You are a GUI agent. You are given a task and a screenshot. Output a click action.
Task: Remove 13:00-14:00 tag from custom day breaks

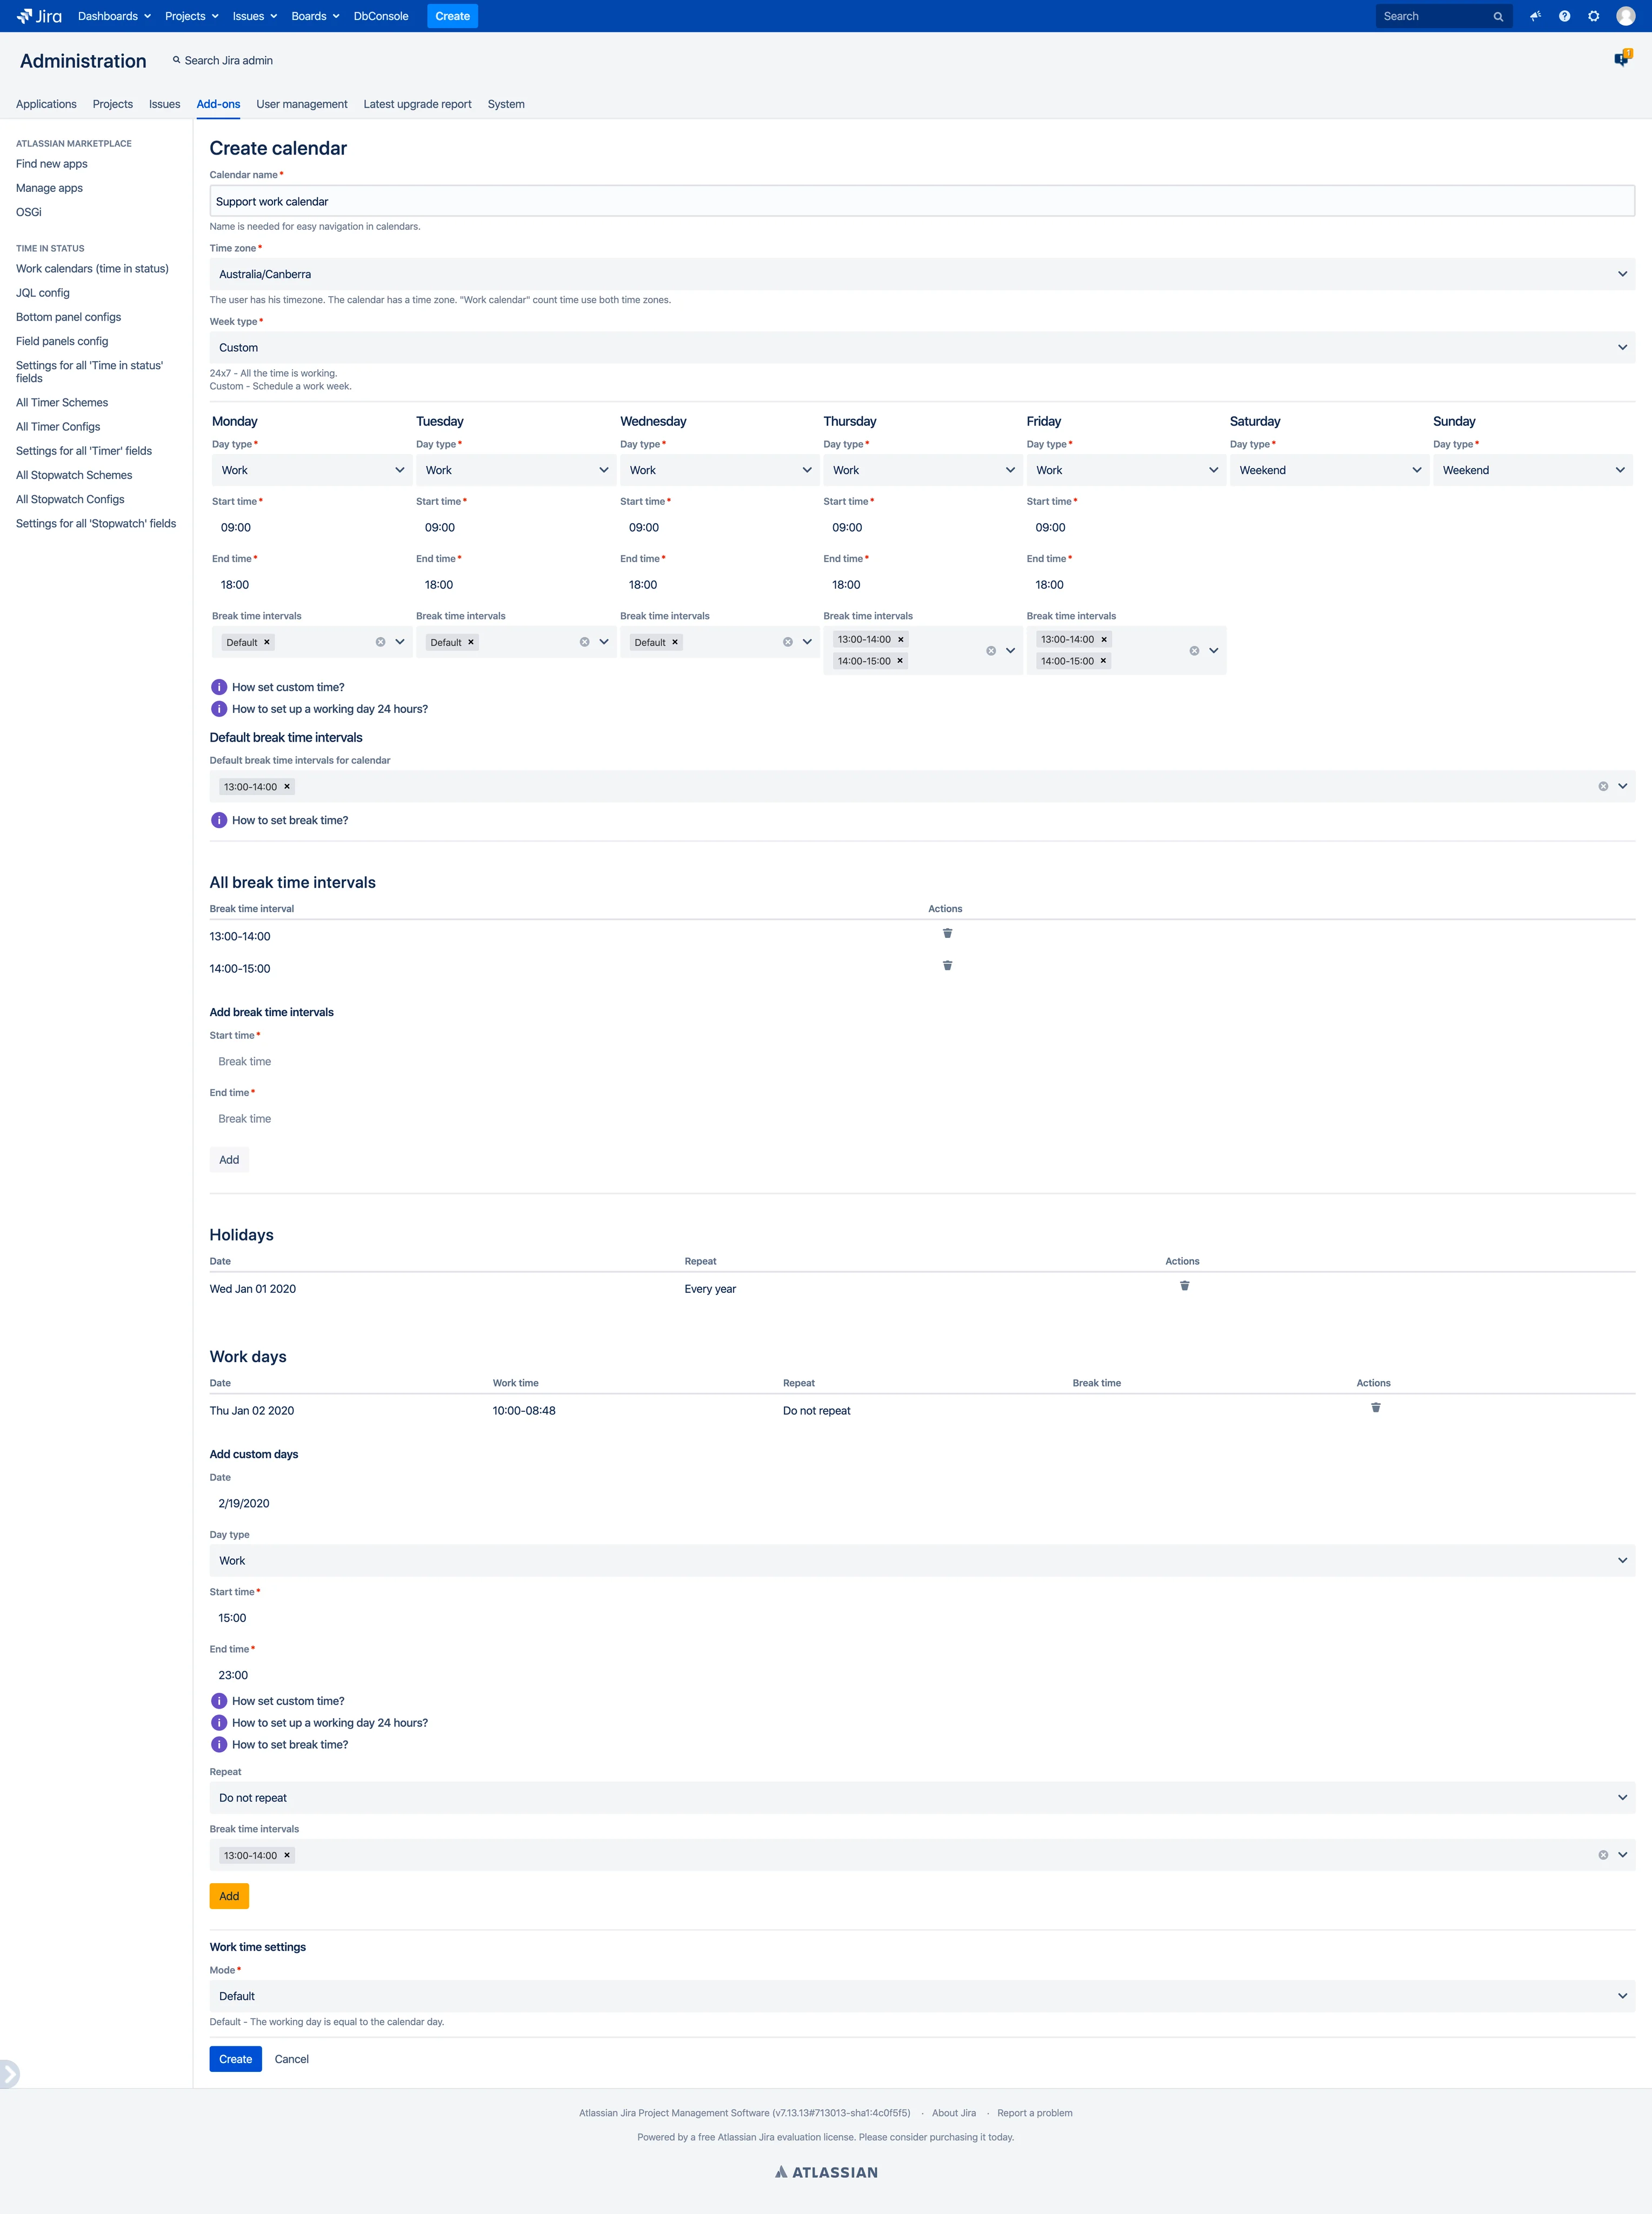pyautogui.click(x=287, y=1855)
